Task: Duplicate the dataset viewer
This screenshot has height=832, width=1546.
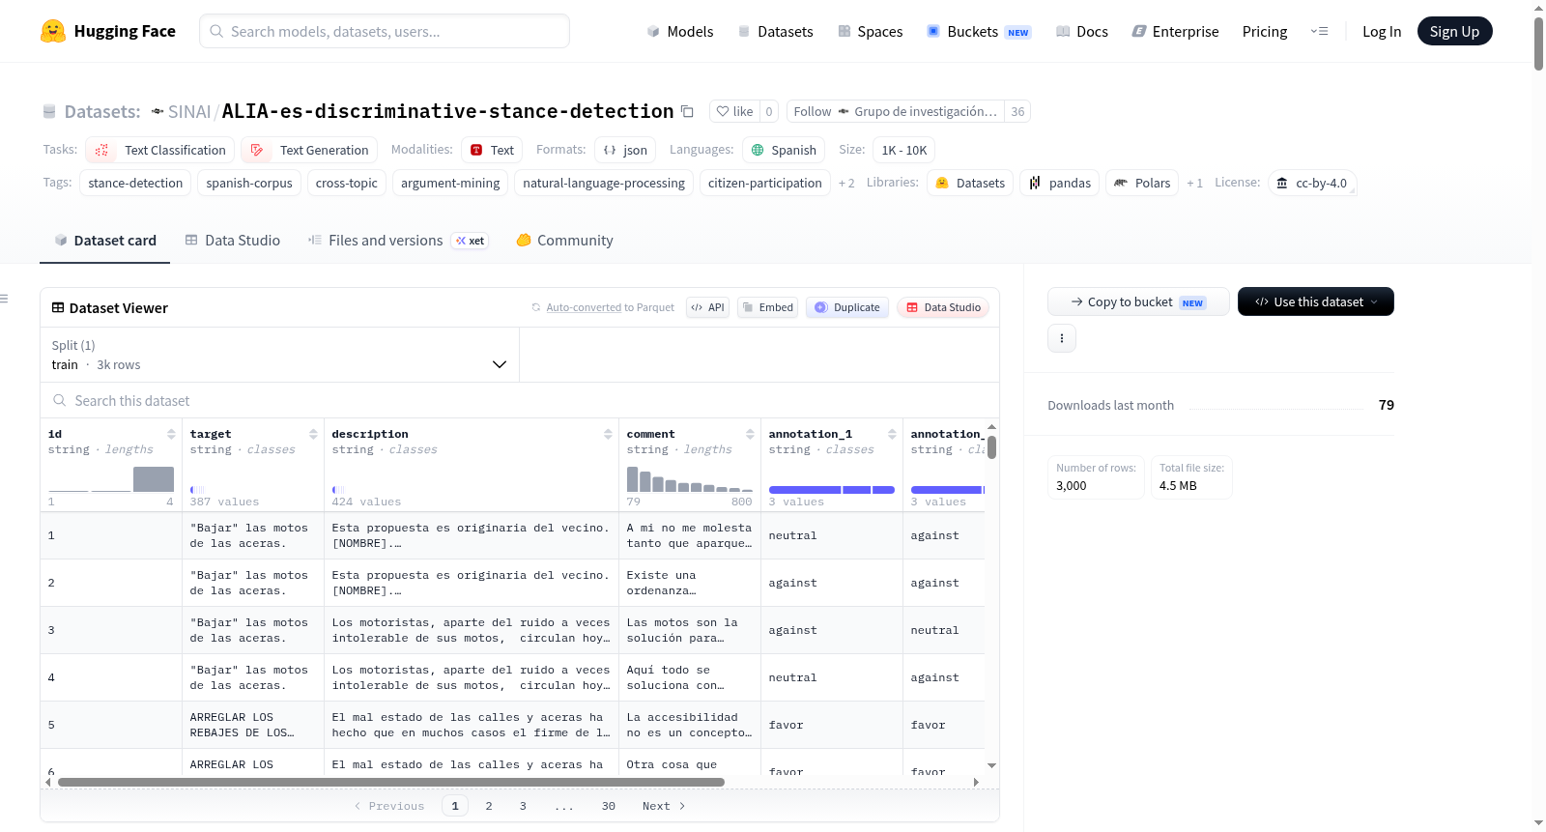Action: pyautogui.click(x=847, y=307)
